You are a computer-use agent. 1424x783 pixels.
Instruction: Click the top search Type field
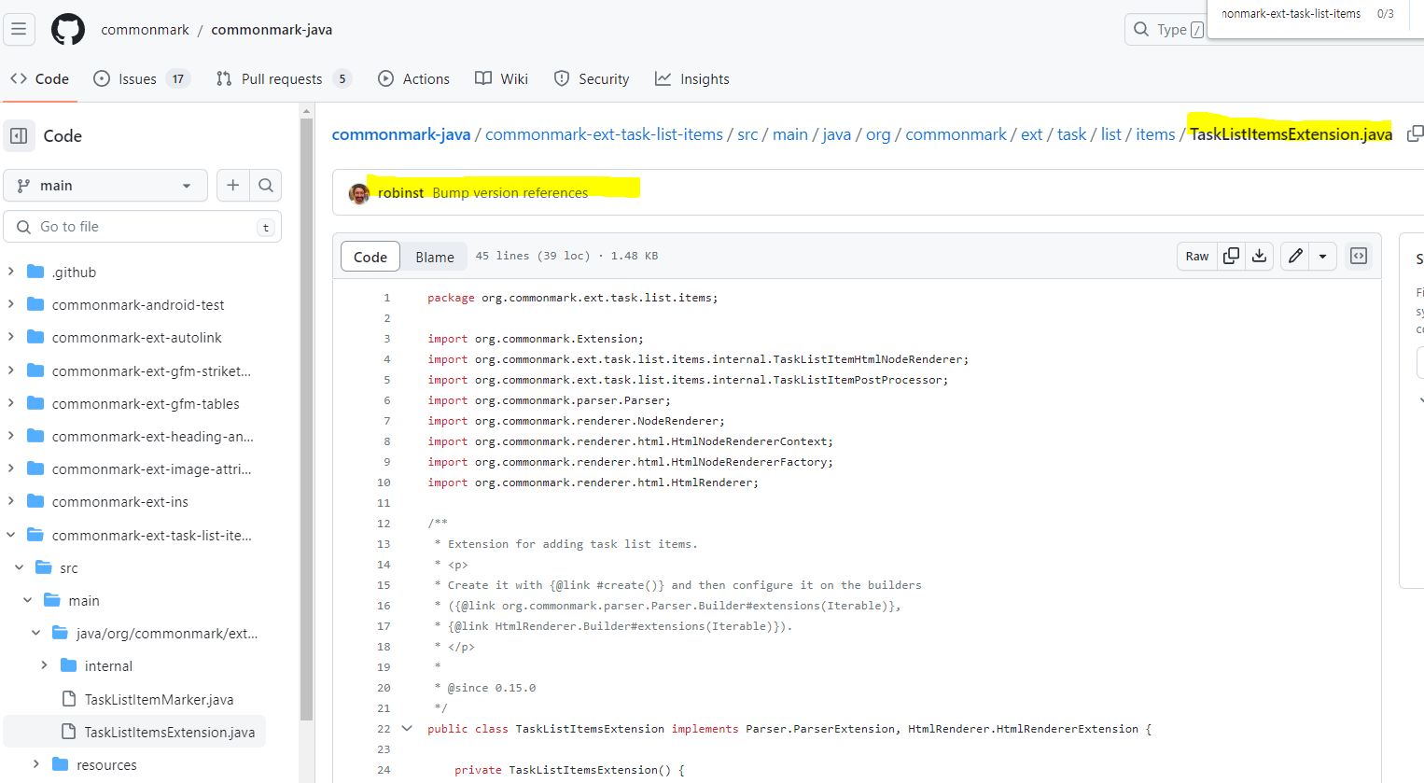(1166, 30)
